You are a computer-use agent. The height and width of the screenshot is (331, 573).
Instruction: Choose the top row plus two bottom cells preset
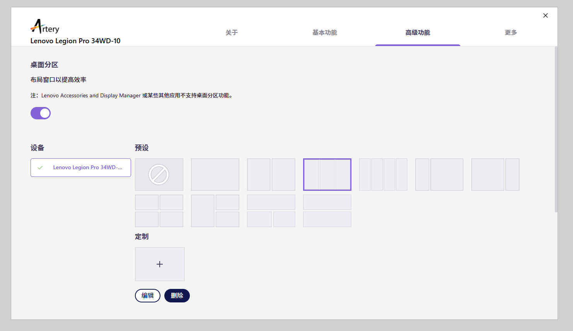[271, 211]
